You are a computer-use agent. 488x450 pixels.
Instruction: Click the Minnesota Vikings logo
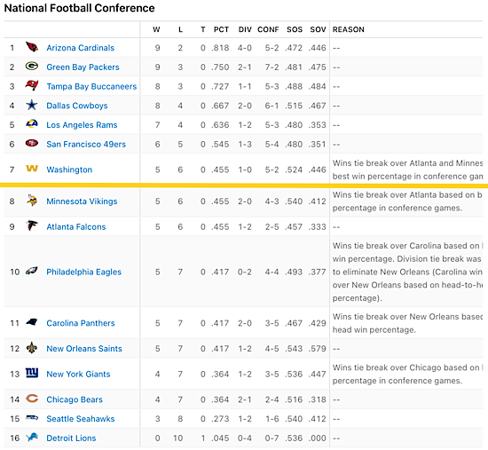(x=32, y=201)
